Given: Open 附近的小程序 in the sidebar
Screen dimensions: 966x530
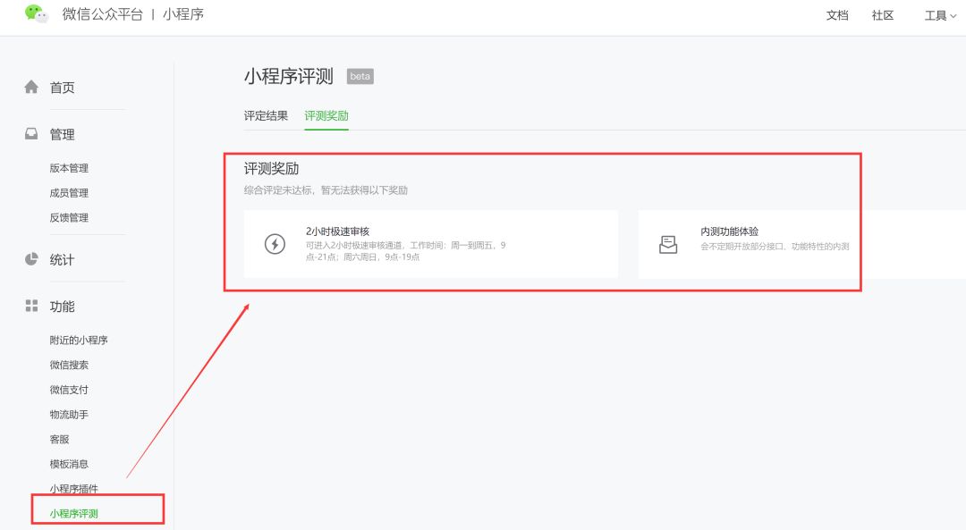Looking at the screenshot, I should [79, 340].
